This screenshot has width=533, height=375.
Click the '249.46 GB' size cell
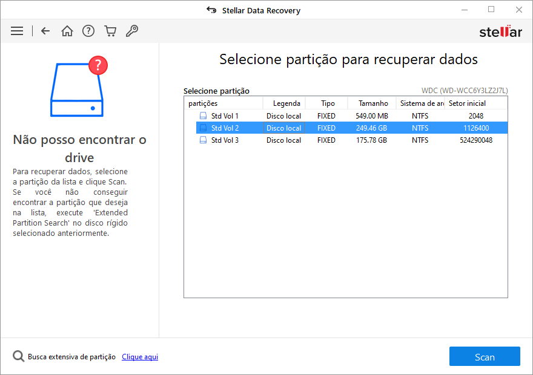point(371,128)
